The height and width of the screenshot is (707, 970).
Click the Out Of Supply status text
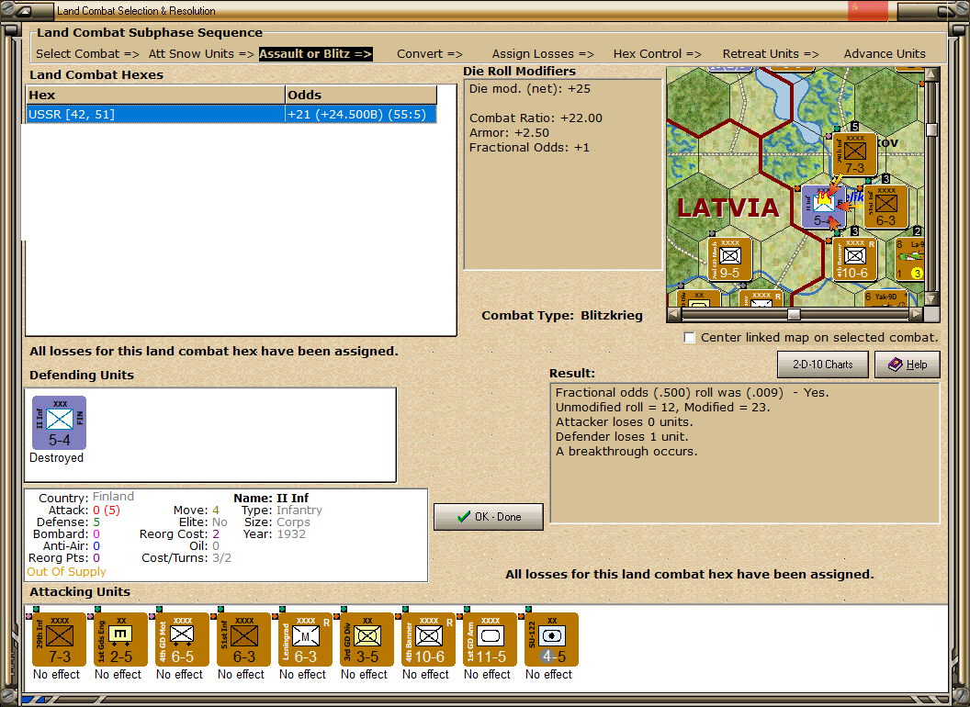[x=66, y=571]
